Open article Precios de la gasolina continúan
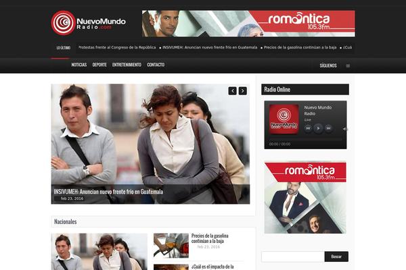The height and width of the screenshot is (270, 406). [210, 238]
